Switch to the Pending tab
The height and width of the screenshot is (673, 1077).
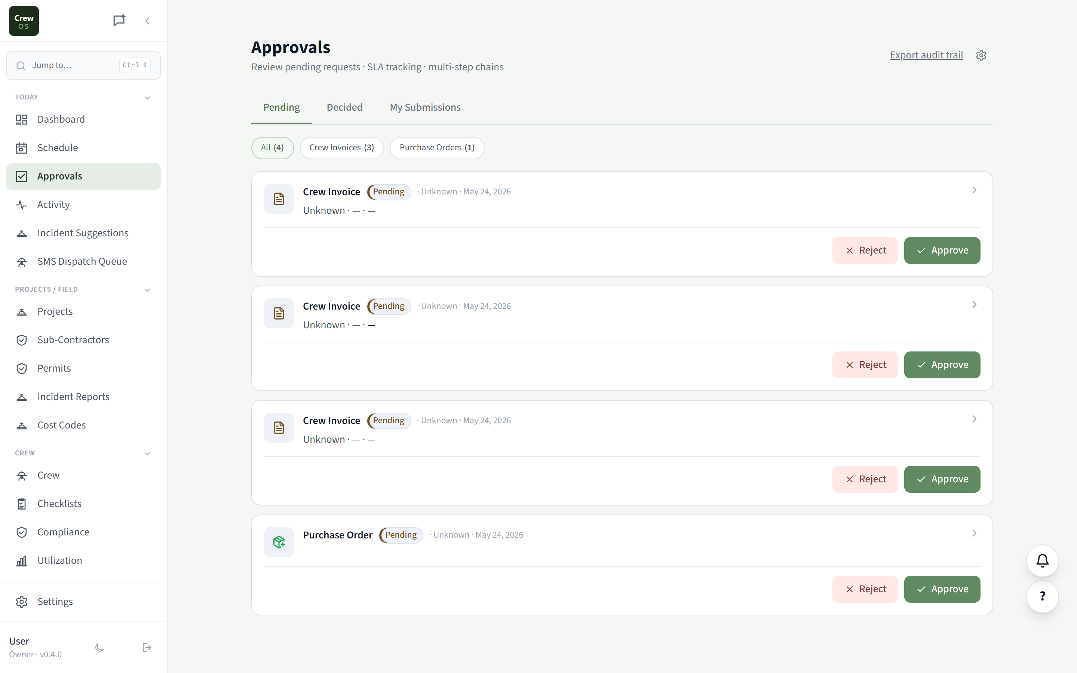tap(281, 107)
